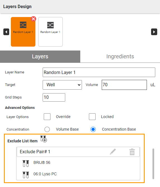The width and height of the screenshot is (160, 187).
Task: Add a new exclude list item
Action: (x=43, y=139)
